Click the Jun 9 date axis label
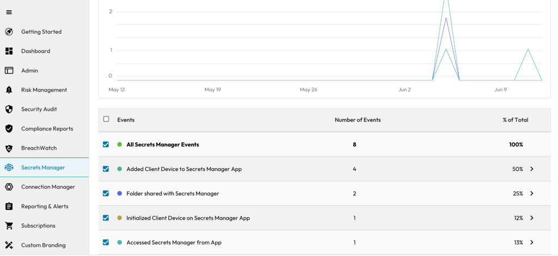The image size is (558, 256). tap(500, 89)
